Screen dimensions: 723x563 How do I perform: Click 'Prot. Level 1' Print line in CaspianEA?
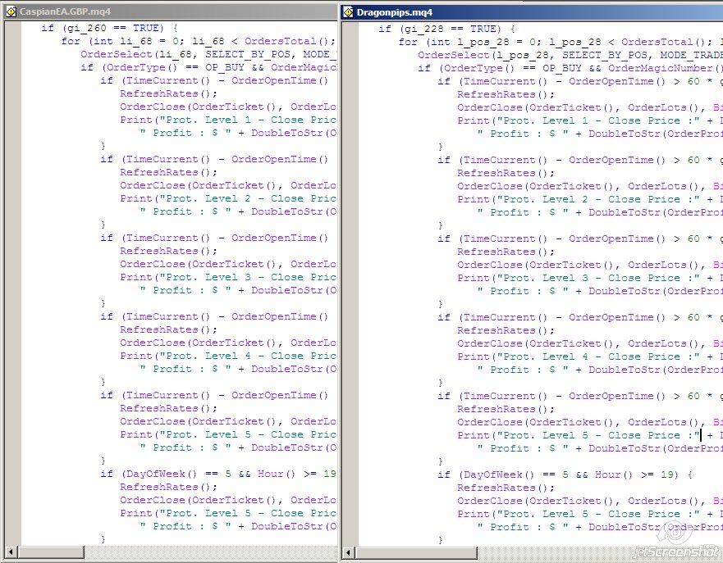(x=228, y=120)
